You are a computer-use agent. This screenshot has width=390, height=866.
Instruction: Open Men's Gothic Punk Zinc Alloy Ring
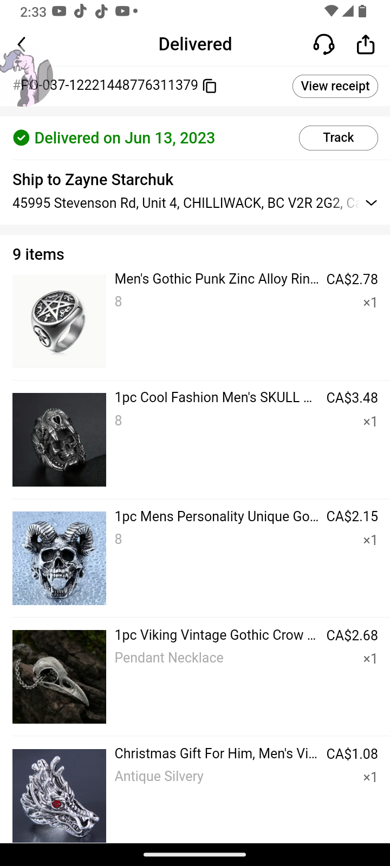tap(216, 279)
